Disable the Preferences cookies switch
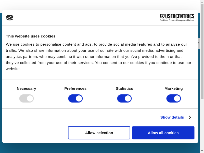Viewport: 204px width, 153px height. tap(75, 98)
